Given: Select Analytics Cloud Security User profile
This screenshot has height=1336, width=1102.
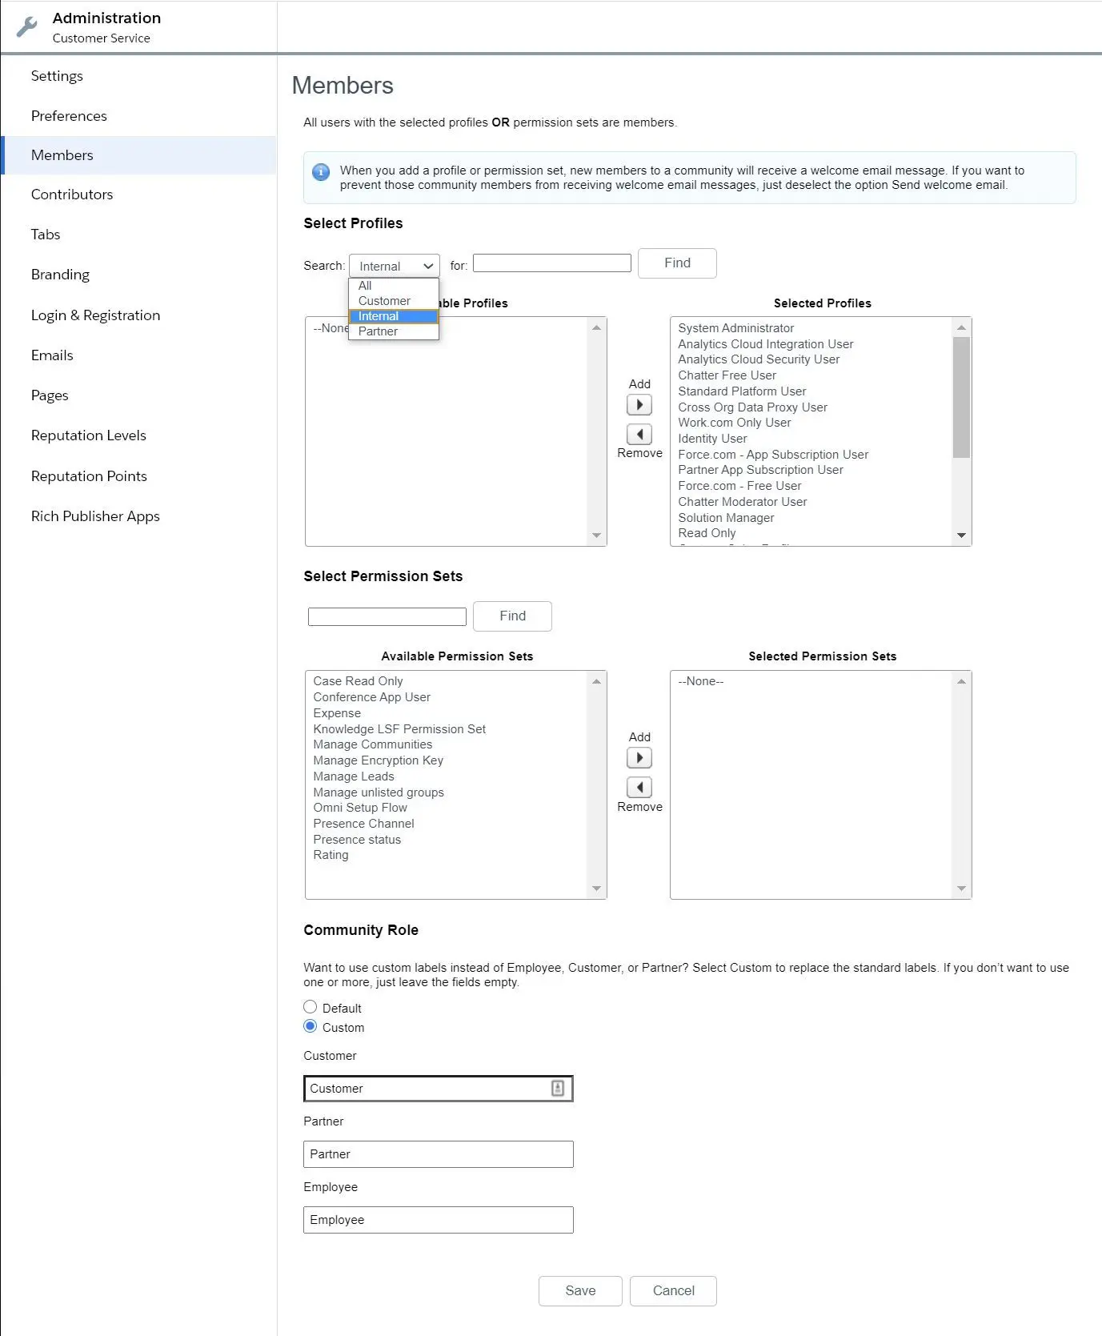Looking at the screenshot, I should (x=759, y=359).
